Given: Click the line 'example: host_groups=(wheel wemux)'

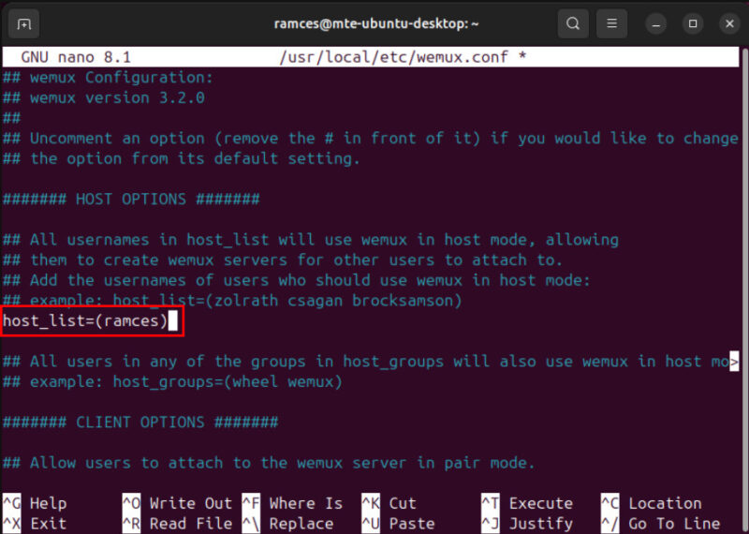Looking at the screenshot, I should click(x=172, y=382).
